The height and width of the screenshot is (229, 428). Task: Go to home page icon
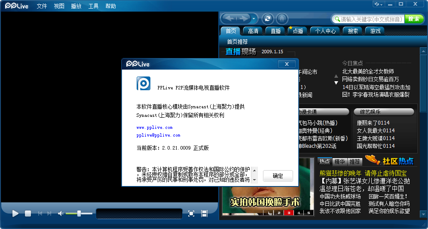click(x=282, y=18)
